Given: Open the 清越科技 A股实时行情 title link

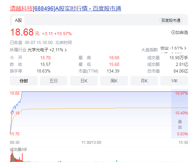Looking at the screenshot, I should tap(65, 9).
